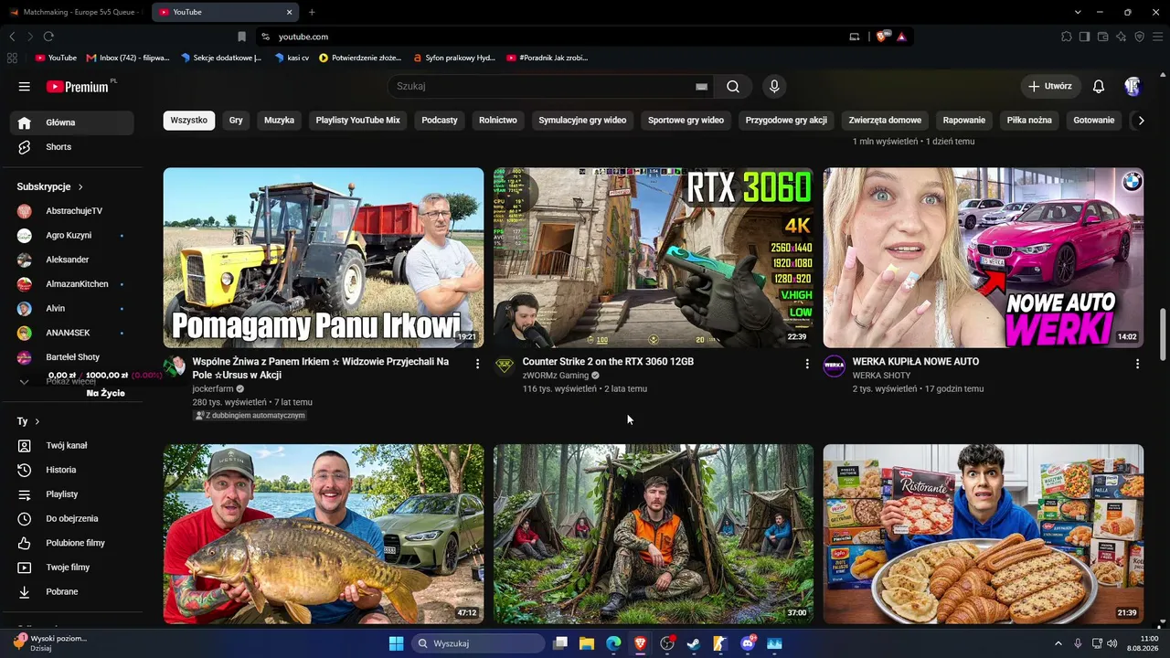1170x658 pixels.
Task: Open the on-screen keyboard in search box
Action: tap(701, 87)
